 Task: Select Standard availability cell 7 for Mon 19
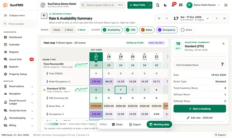121,90
